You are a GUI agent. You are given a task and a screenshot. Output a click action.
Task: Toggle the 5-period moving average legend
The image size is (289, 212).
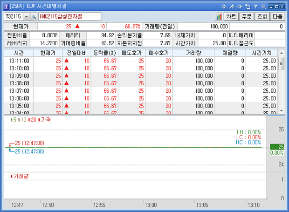click(x=14, y=120)
